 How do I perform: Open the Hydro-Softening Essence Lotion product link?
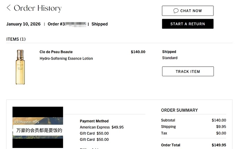tap(66, 58)
